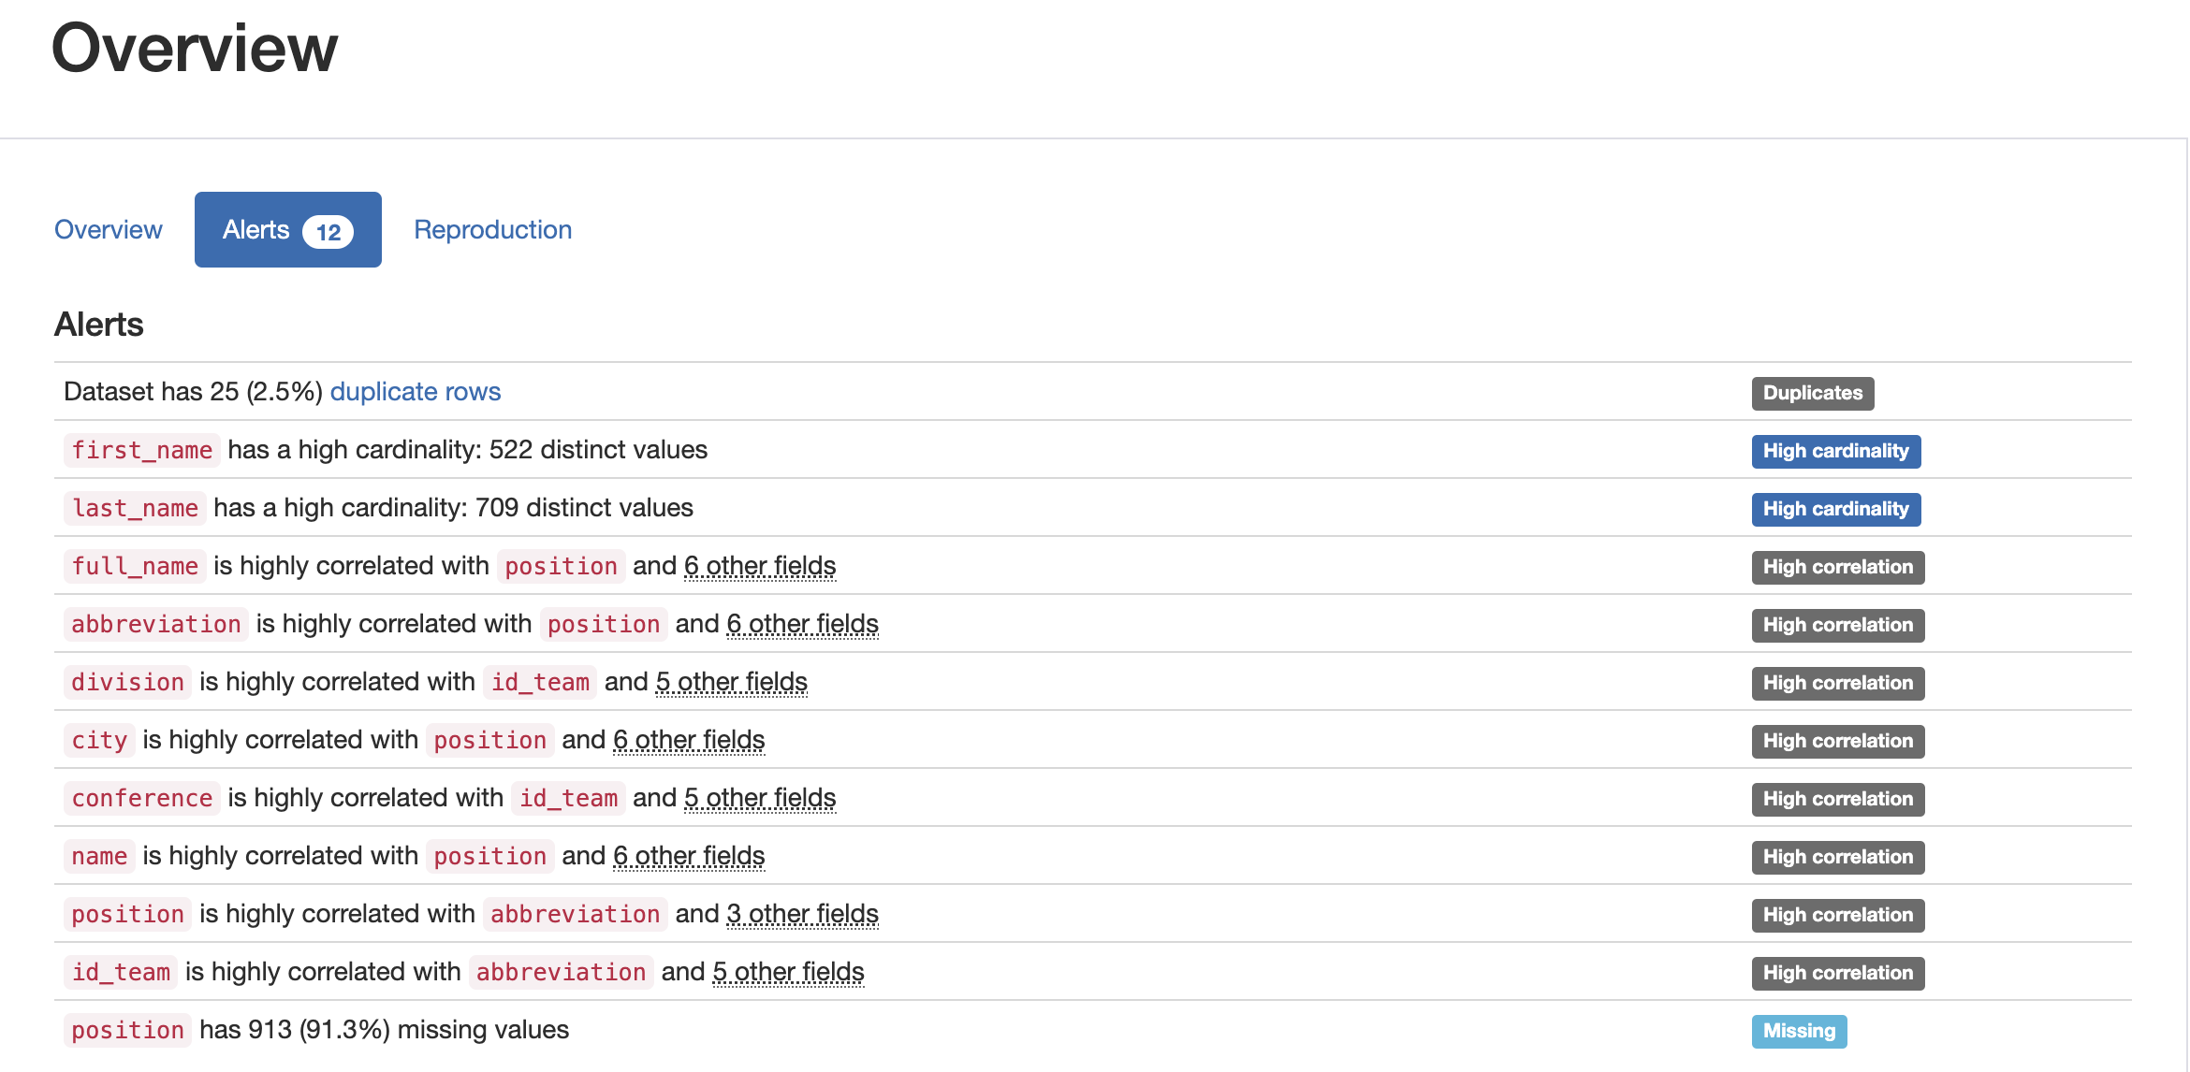Select the Alerts tab
This screenshot has width=2190, height=1072.
[x=257, y=229]
